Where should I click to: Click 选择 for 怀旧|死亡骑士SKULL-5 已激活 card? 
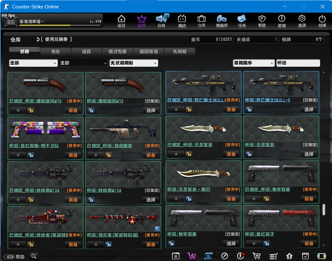309,109
